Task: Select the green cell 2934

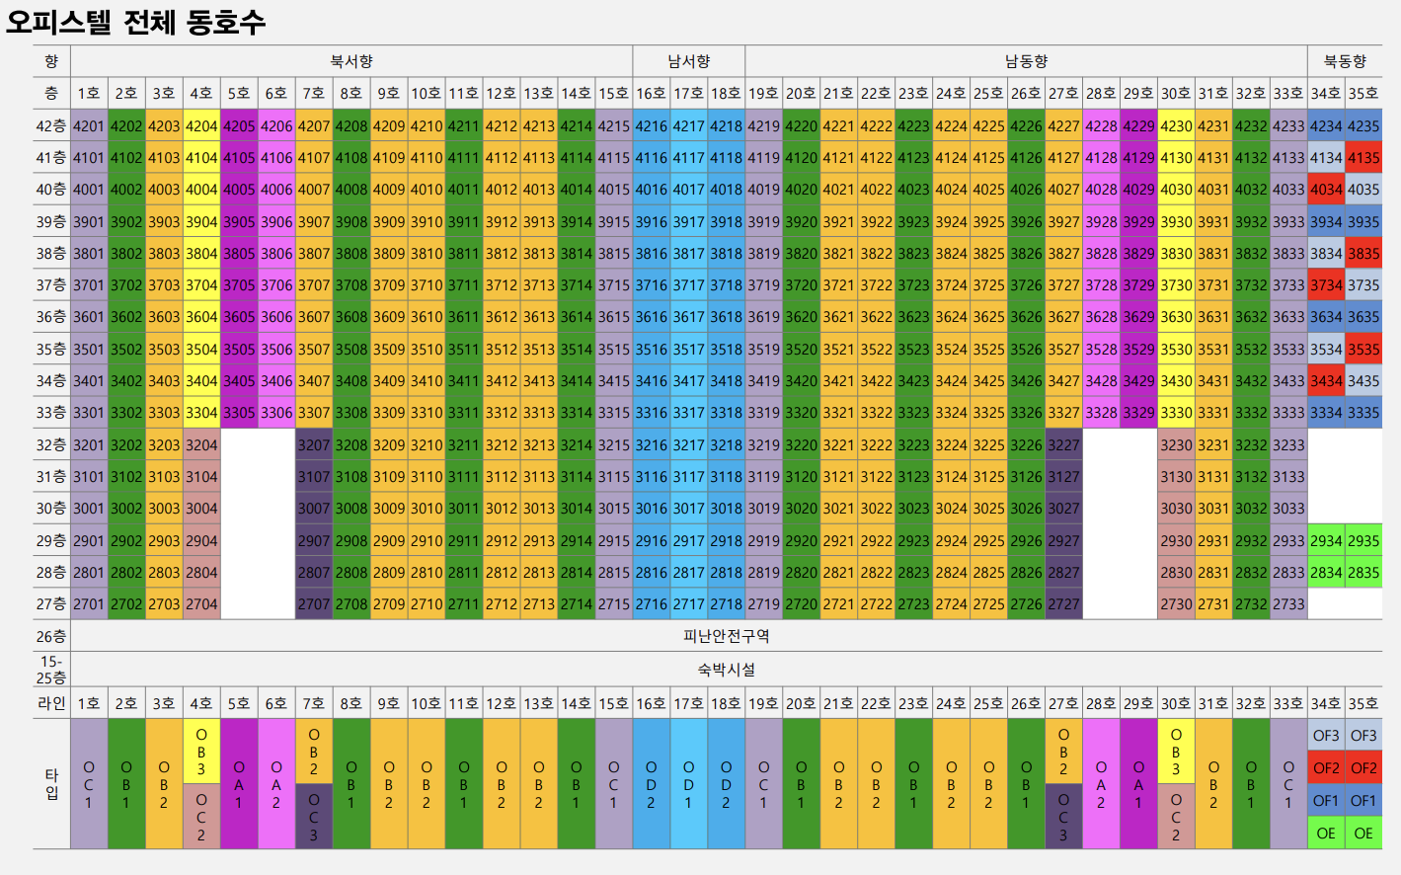Action: coord(1326,541)
